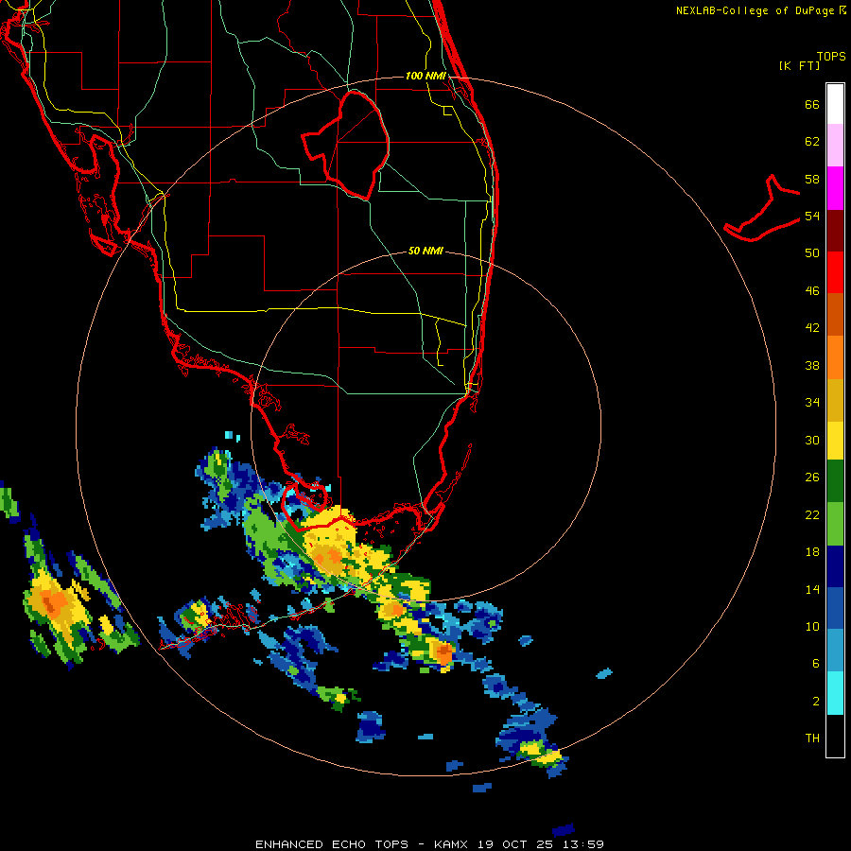The height and width of the screenshot is (851, 851).
Task: Click the 46 value on the legend
Action: [x=812, y=291]
